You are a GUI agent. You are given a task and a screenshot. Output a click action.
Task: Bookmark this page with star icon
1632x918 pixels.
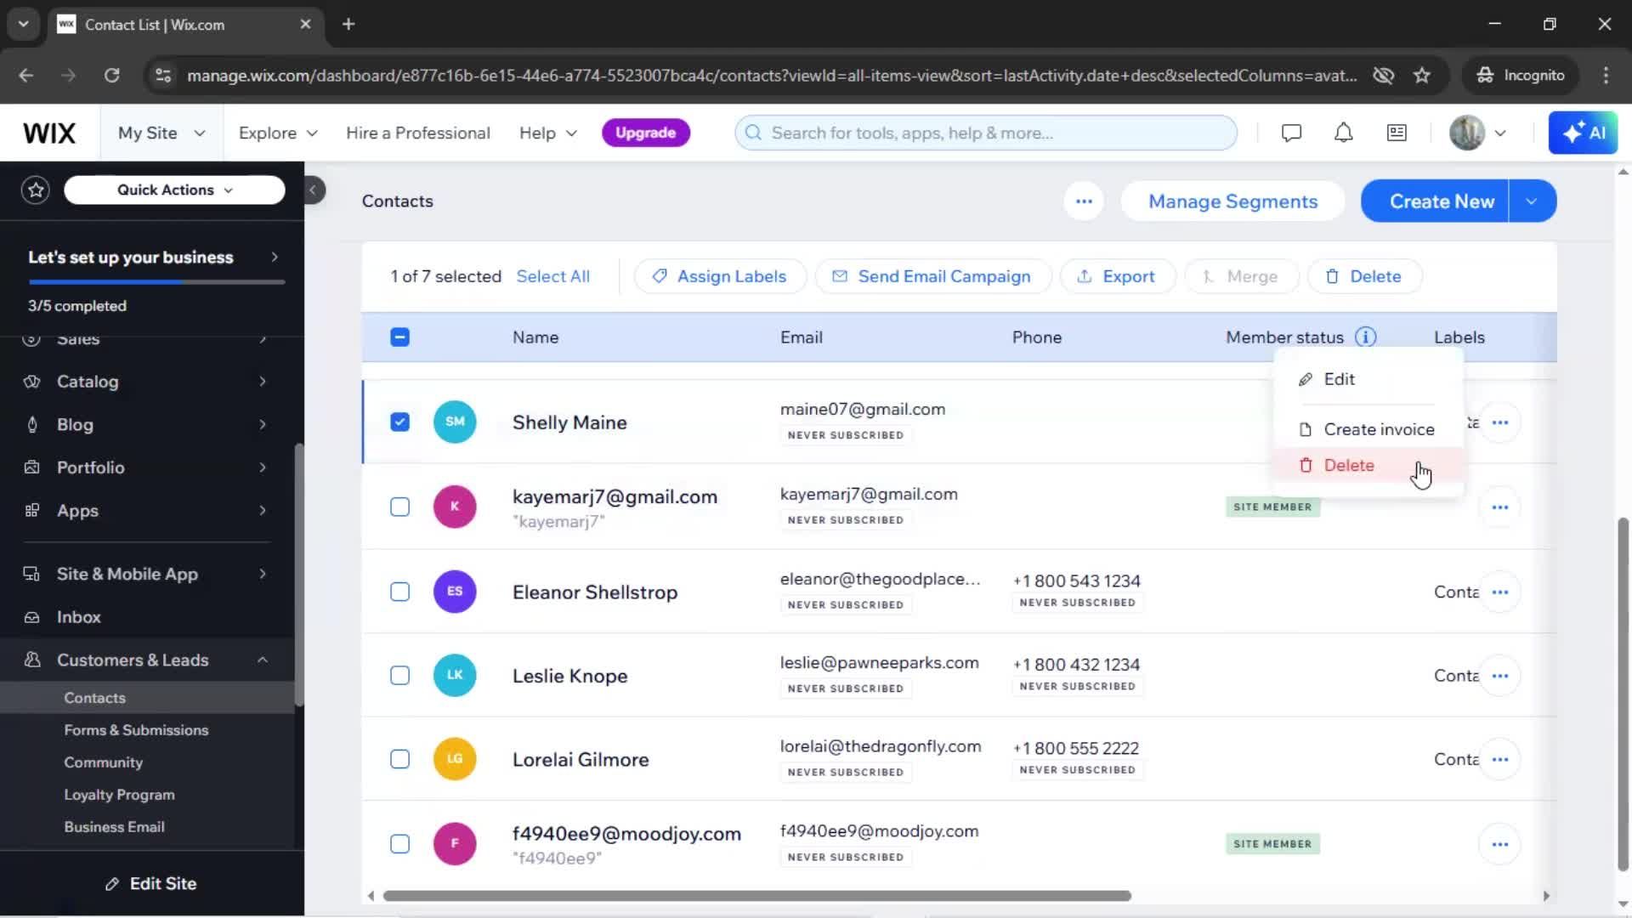1422,76
